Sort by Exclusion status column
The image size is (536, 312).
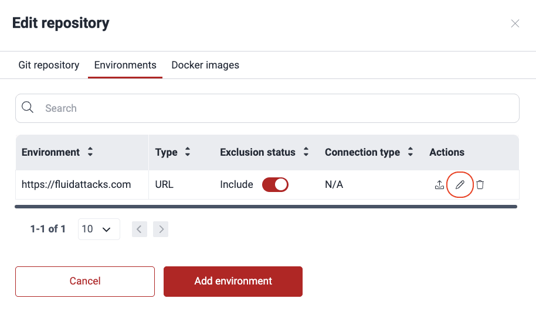[306, 152]
